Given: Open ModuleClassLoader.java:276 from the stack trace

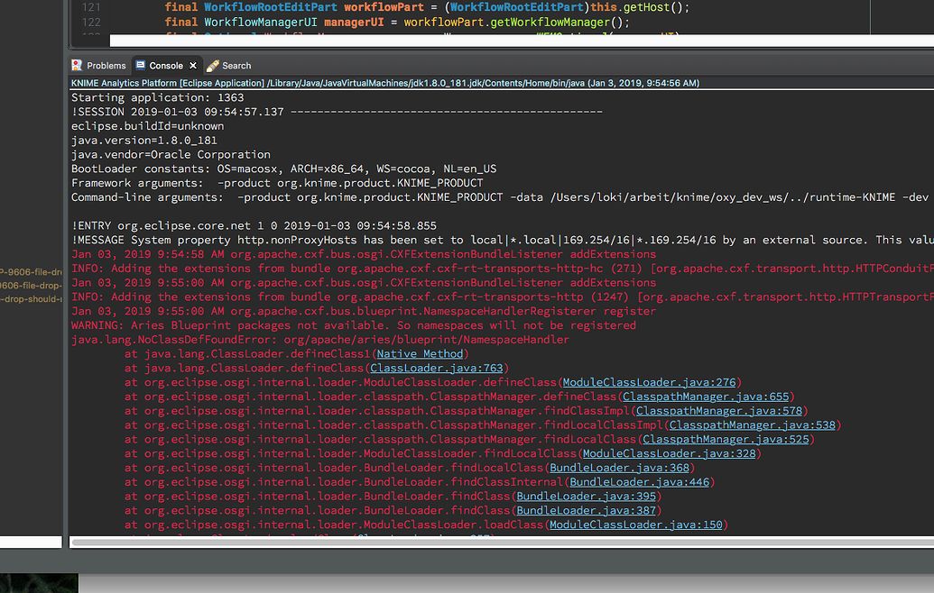Looking at the screenshot, I should (650, 382).
